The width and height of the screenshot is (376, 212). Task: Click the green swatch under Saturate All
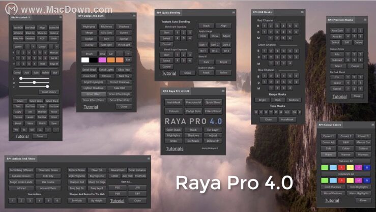coord(325,167)
